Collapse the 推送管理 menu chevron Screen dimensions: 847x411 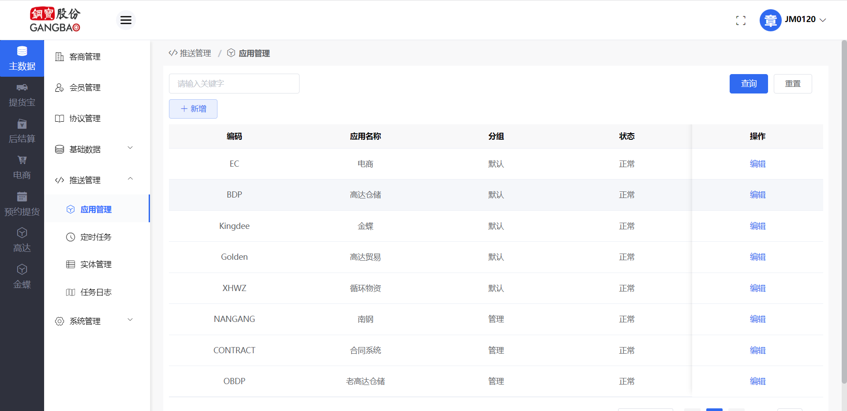(x=130, y=179)
